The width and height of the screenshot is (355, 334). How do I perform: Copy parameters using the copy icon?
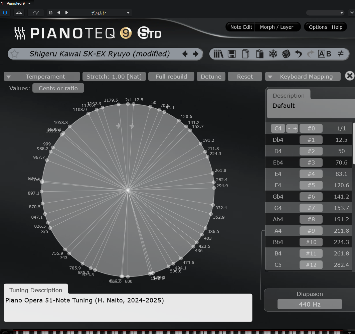pos(245,53)
